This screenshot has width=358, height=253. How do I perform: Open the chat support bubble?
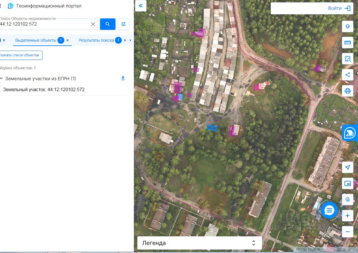(x=329, y=210)
